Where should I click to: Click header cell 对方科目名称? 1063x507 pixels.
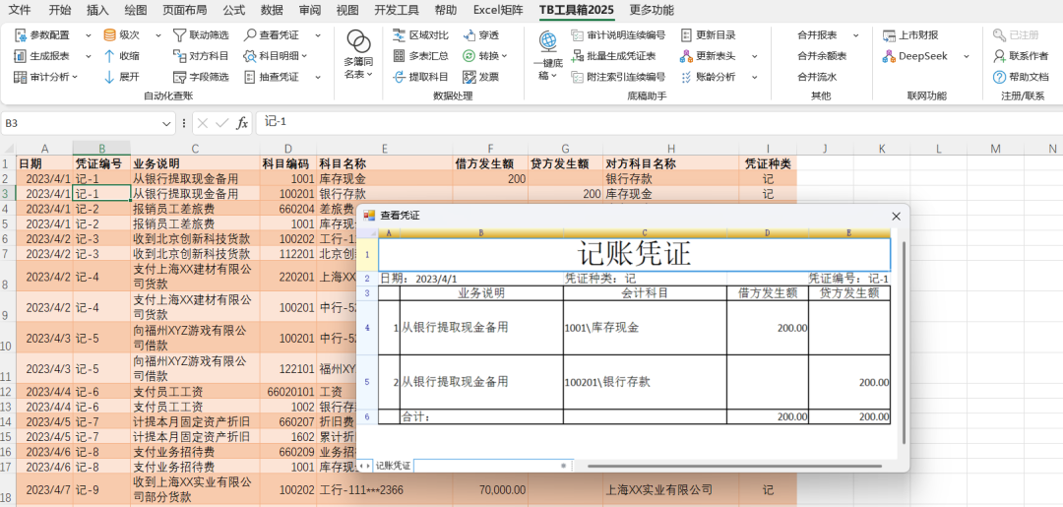coord(670,163)
